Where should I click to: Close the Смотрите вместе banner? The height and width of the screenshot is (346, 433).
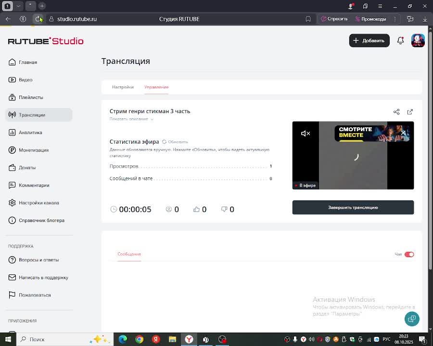[404, 133]
